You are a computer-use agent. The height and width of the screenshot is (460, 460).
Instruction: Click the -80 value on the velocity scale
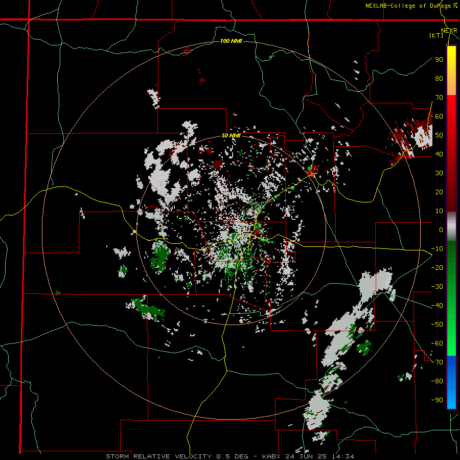[x=437, y=381]
